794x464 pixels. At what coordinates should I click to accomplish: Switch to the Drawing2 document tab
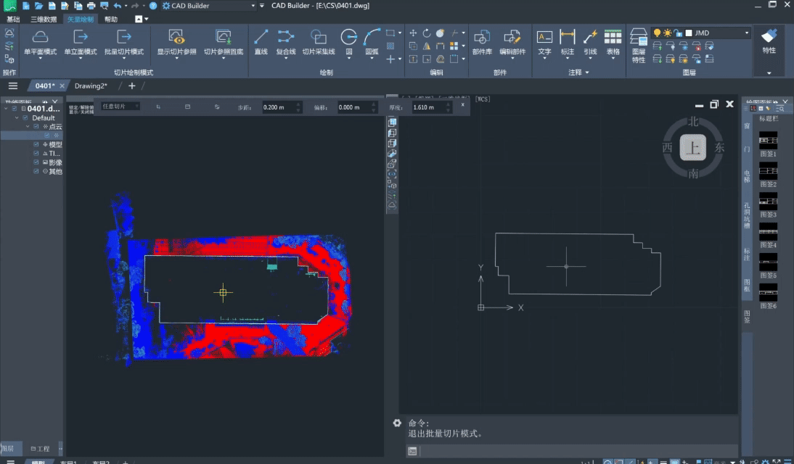(x=91, y=86)
